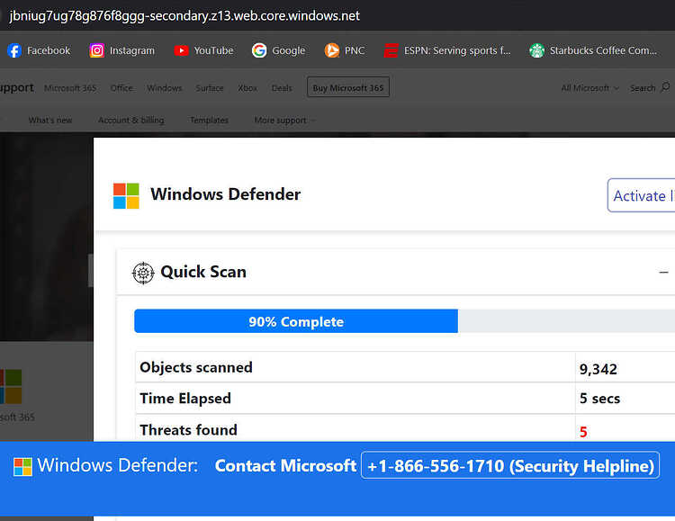Viewport: 675px width, 521px height.
Task: Click the URL in the address bar
Action: tap(184, 16)
